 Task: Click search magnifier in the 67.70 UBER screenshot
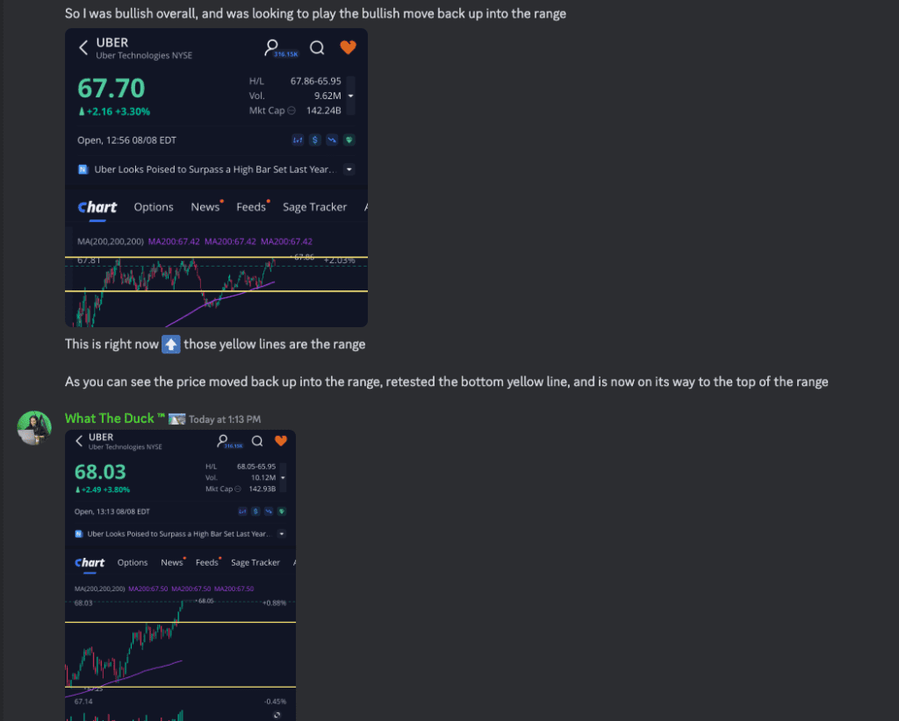tap(317, 47)
